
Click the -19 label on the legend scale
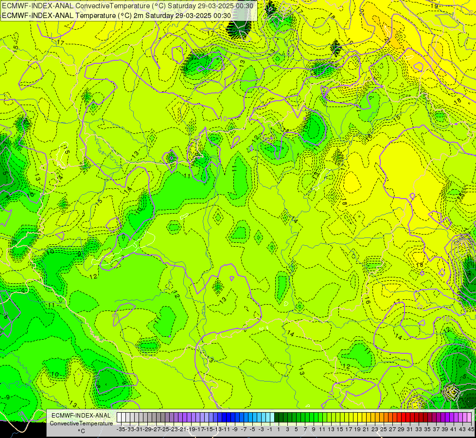[191, 429]
